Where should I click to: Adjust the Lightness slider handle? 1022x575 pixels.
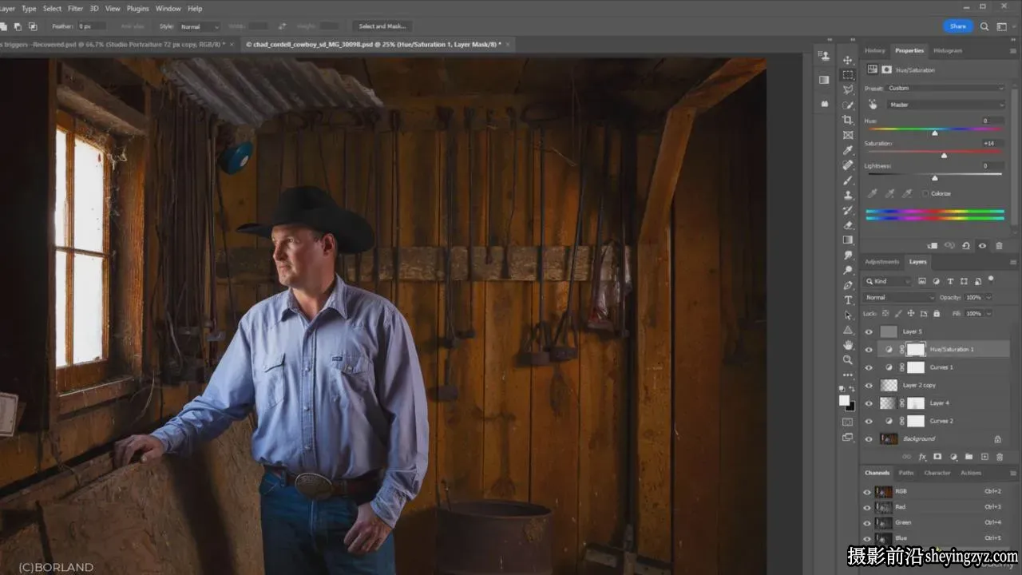point(935,177)
